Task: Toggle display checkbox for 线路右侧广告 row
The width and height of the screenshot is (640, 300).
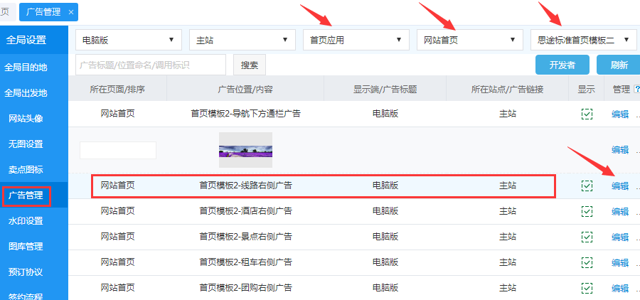Action: tap(587, 186)
